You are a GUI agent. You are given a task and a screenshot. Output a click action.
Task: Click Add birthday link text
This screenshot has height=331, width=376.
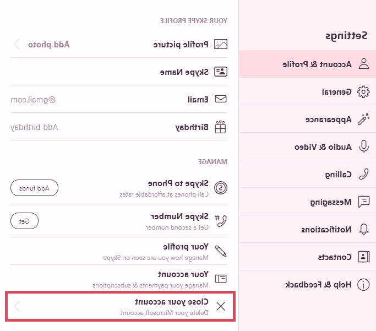[x=34, y=127]
